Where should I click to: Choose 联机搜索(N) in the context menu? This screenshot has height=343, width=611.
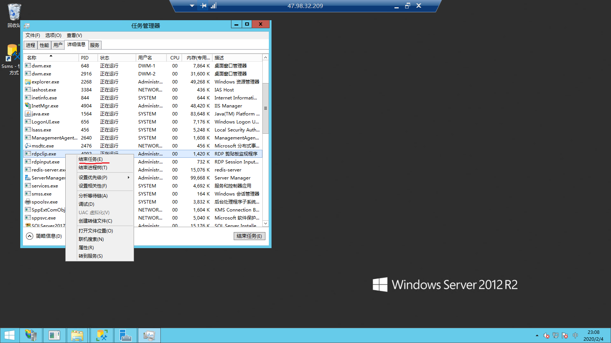point(100,239)
